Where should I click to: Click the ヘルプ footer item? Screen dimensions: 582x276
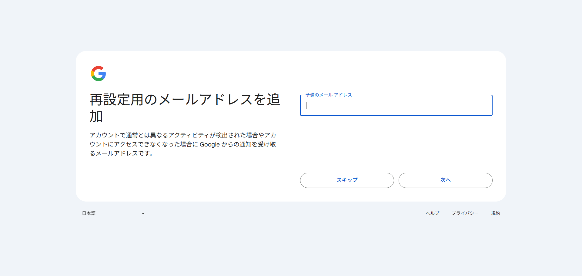click(432, 213)
